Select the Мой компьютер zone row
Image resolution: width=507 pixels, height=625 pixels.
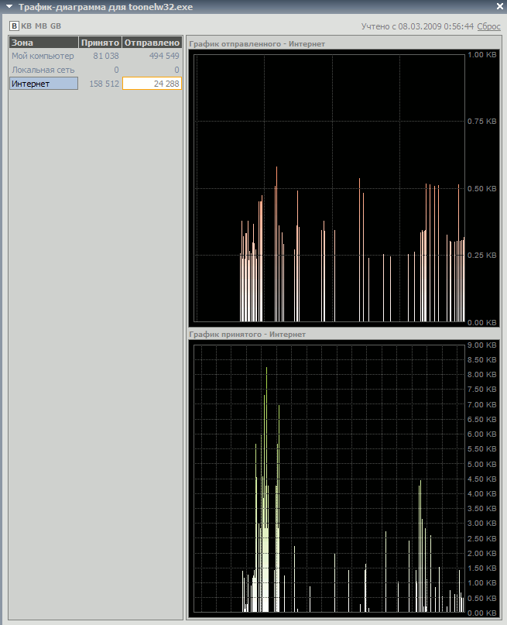[43, 56]
